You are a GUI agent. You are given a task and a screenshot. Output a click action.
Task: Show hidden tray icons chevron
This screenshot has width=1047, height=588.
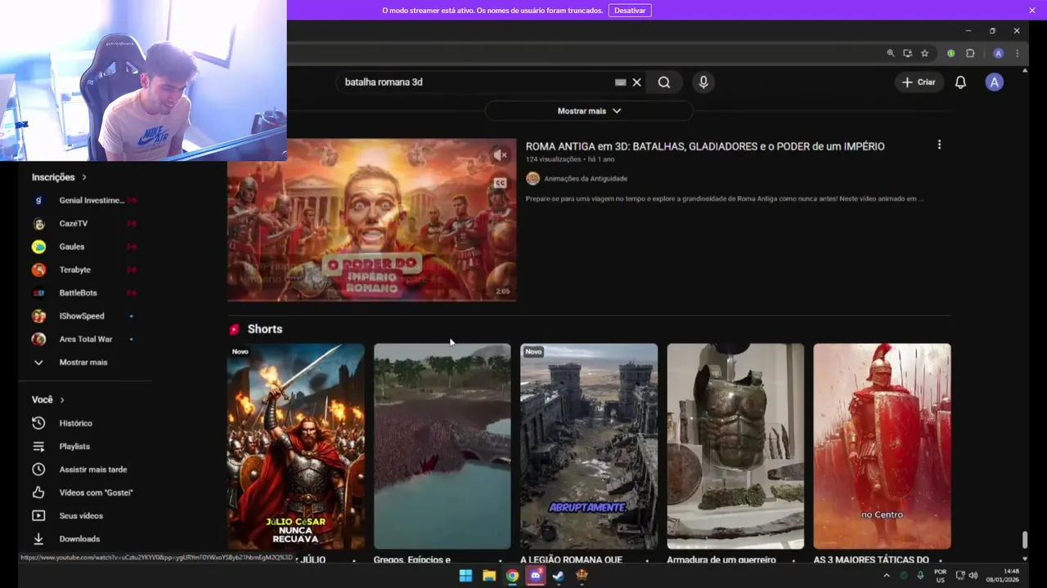coord(886,576)
